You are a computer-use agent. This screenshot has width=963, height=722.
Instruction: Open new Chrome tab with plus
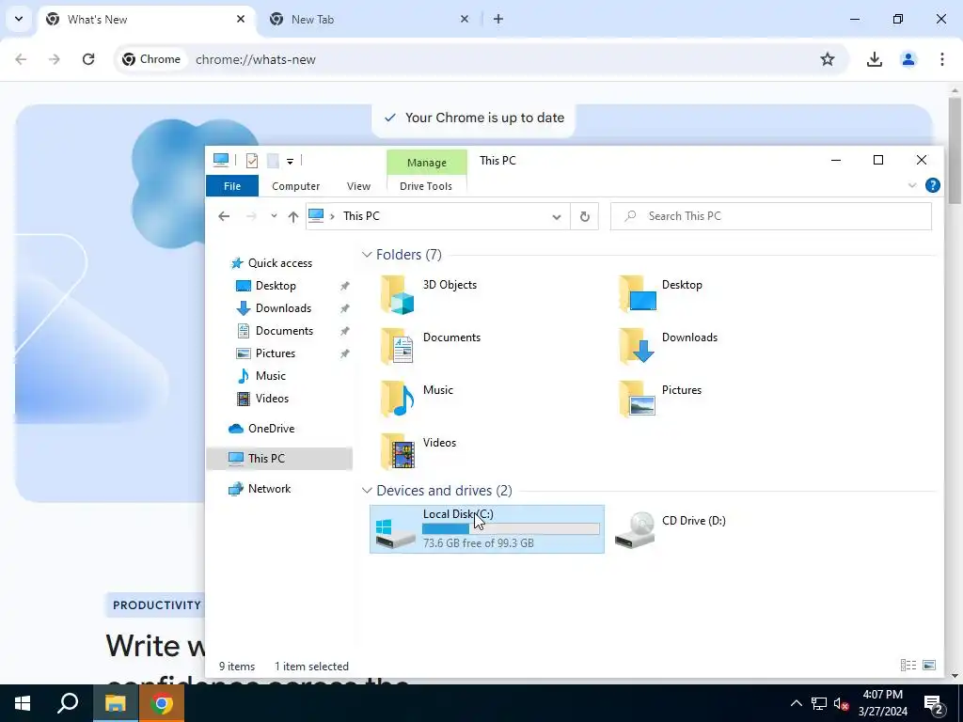498,19
